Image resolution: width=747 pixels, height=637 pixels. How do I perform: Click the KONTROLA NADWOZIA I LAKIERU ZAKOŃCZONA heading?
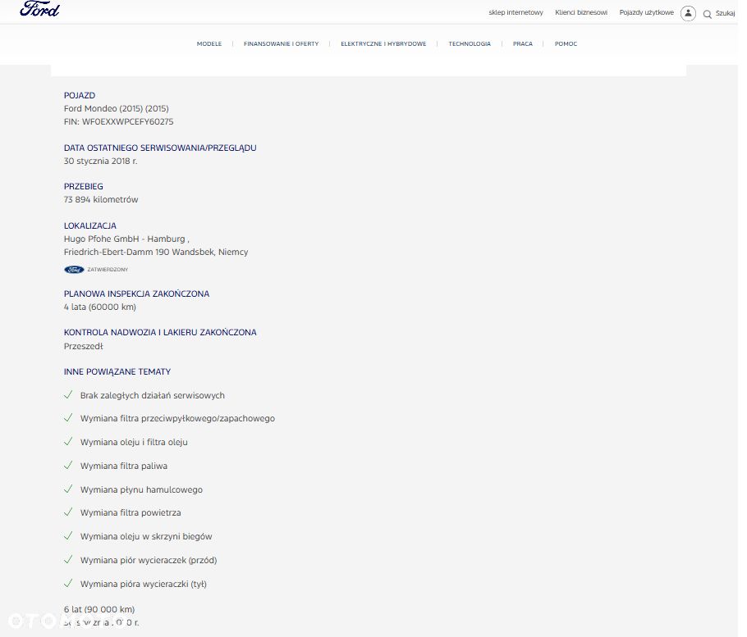click(x=160, y=333)
